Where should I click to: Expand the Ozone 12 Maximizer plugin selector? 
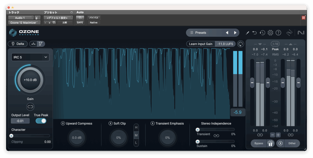click(x=24, y=23)
